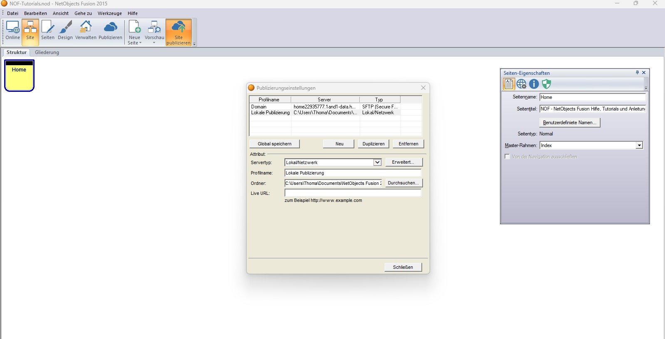Open the green shield protection tab
This screenshot has width=665, height=339.
pyautogui.click(x=546, y=84)
